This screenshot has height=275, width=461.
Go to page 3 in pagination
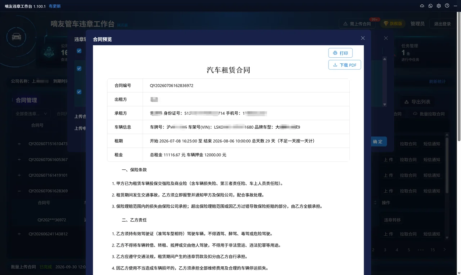tap(385, 250)
